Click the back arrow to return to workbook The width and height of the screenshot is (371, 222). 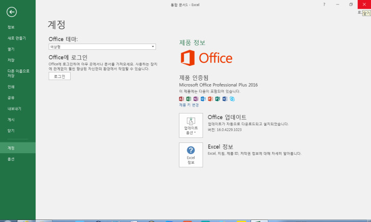click(x=12, y=12)
